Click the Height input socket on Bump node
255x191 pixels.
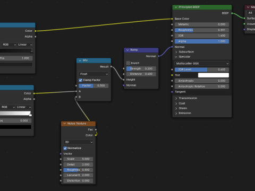(x=124, y=80)
